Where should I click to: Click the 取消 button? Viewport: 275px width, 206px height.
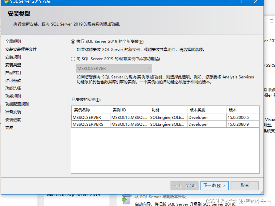coord(244,185)
